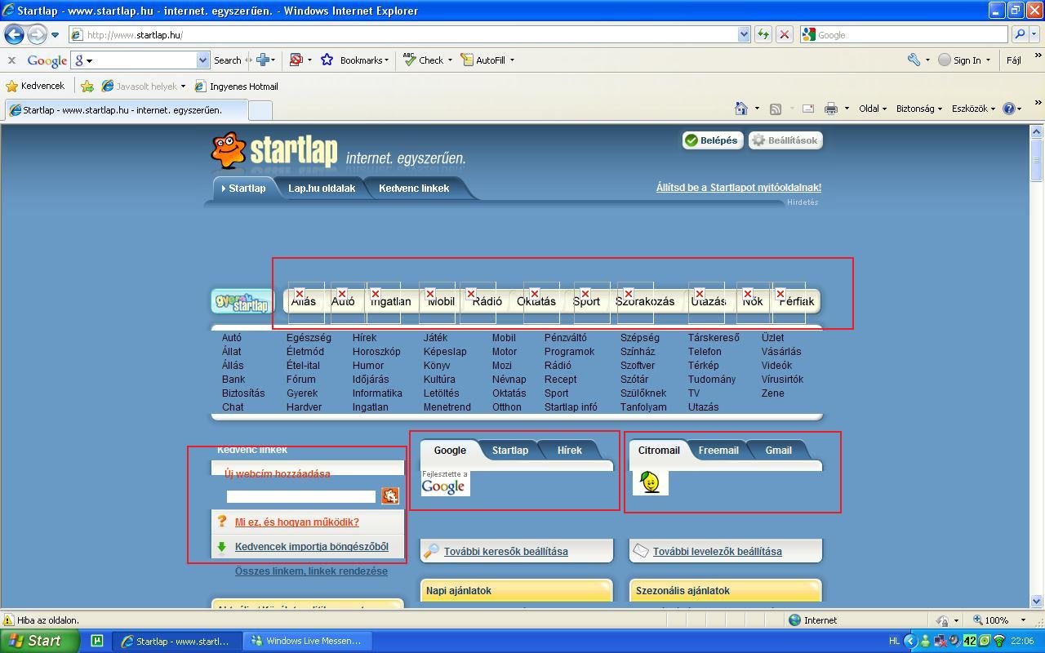Click the Szórakozás category button

point(645,301)
